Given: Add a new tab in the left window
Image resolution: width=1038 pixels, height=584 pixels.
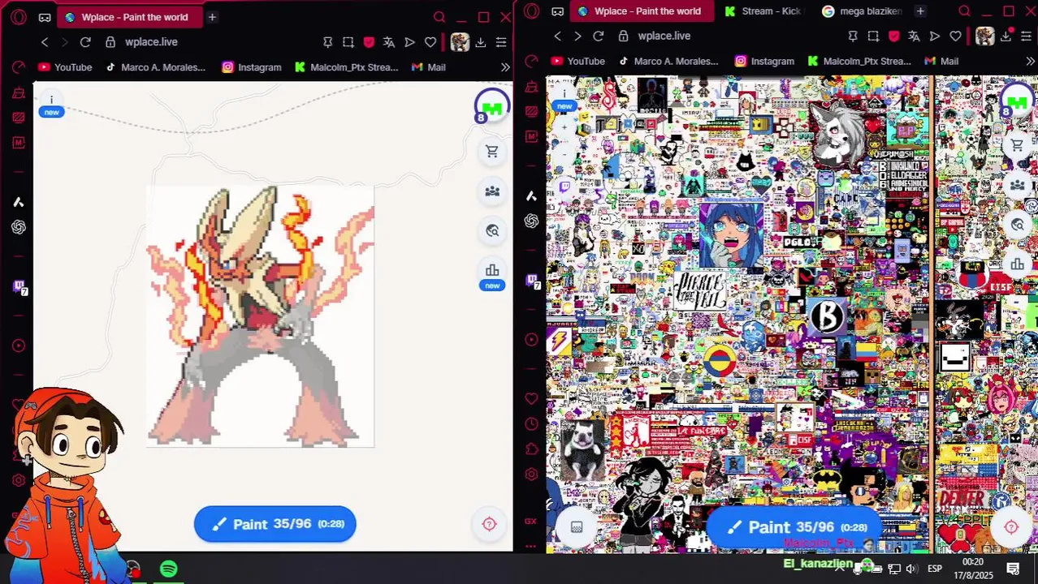Looking at the screenshot, I should click(x=212, y=17).
